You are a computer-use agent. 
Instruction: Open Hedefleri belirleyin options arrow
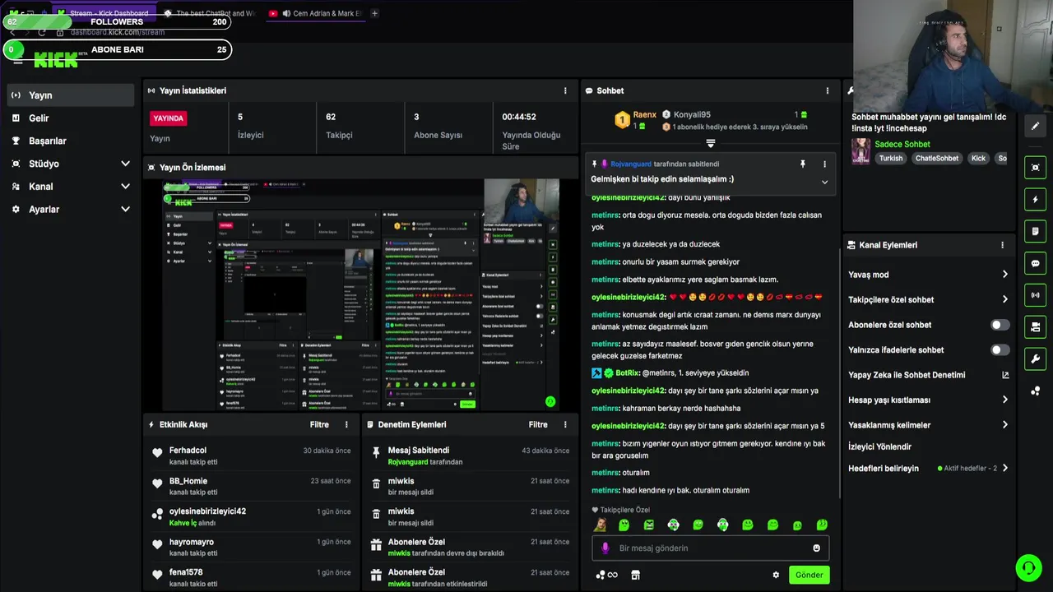coord(1004,468)
